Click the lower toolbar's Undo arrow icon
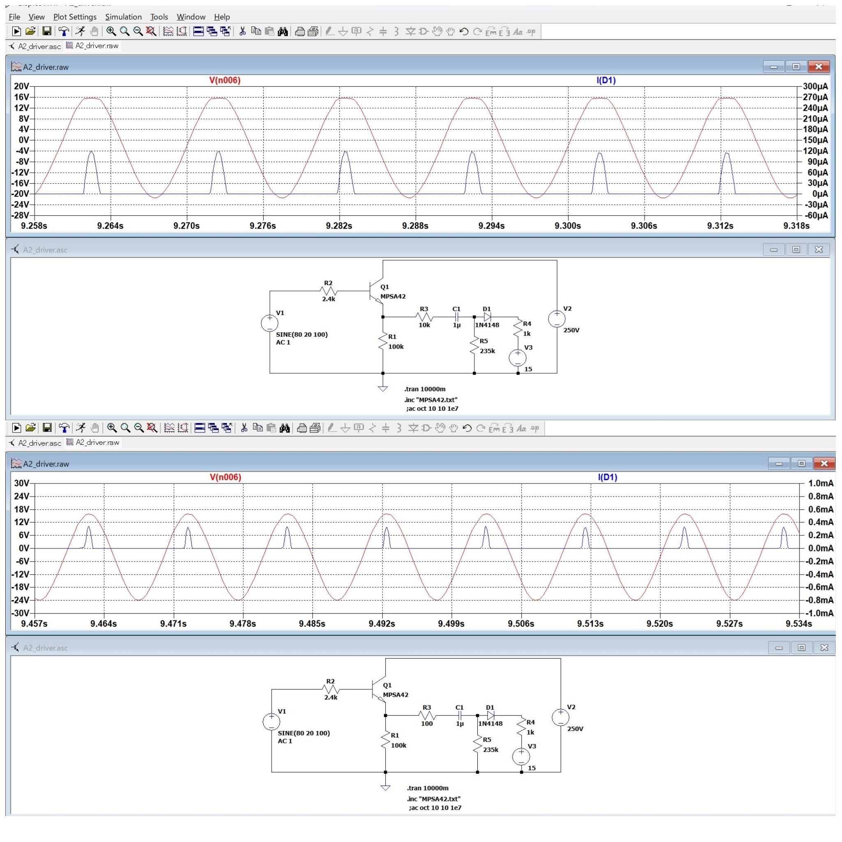Screen dimensions: 842x842 click(x=467, y=428)
